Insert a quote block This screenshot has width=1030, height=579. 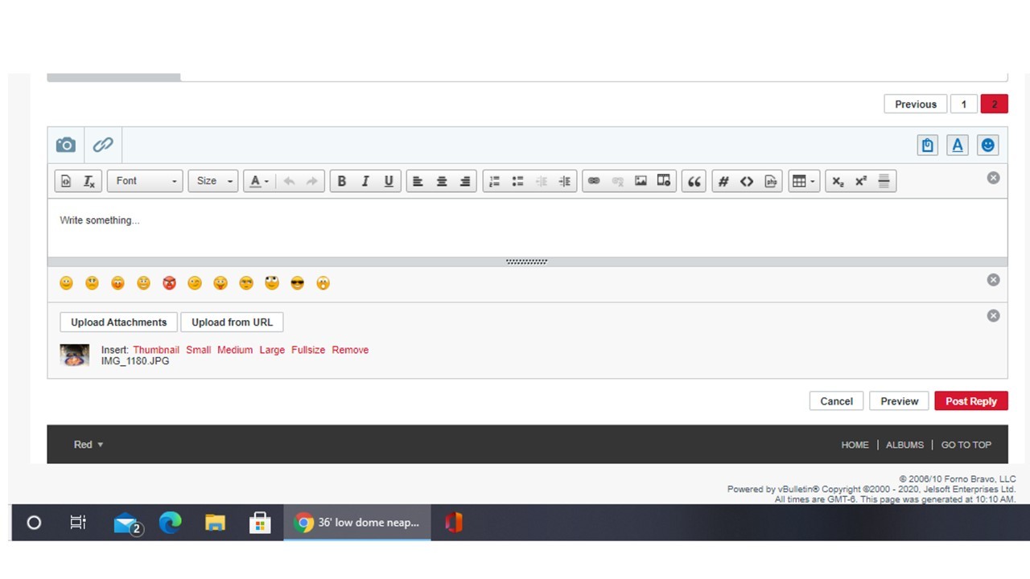[x=694, y=181]
